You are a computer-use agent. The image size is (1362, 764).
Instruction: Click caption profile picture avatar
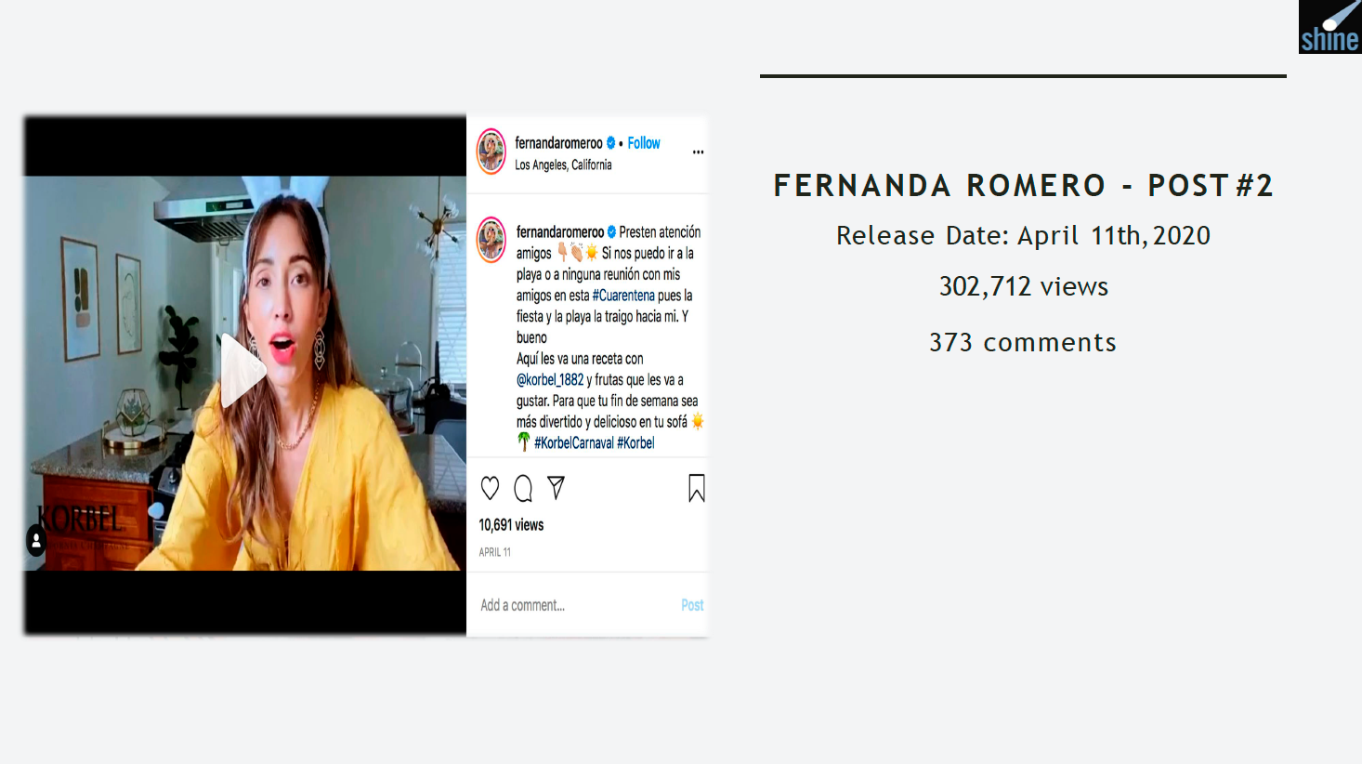(x=491, y=240)
